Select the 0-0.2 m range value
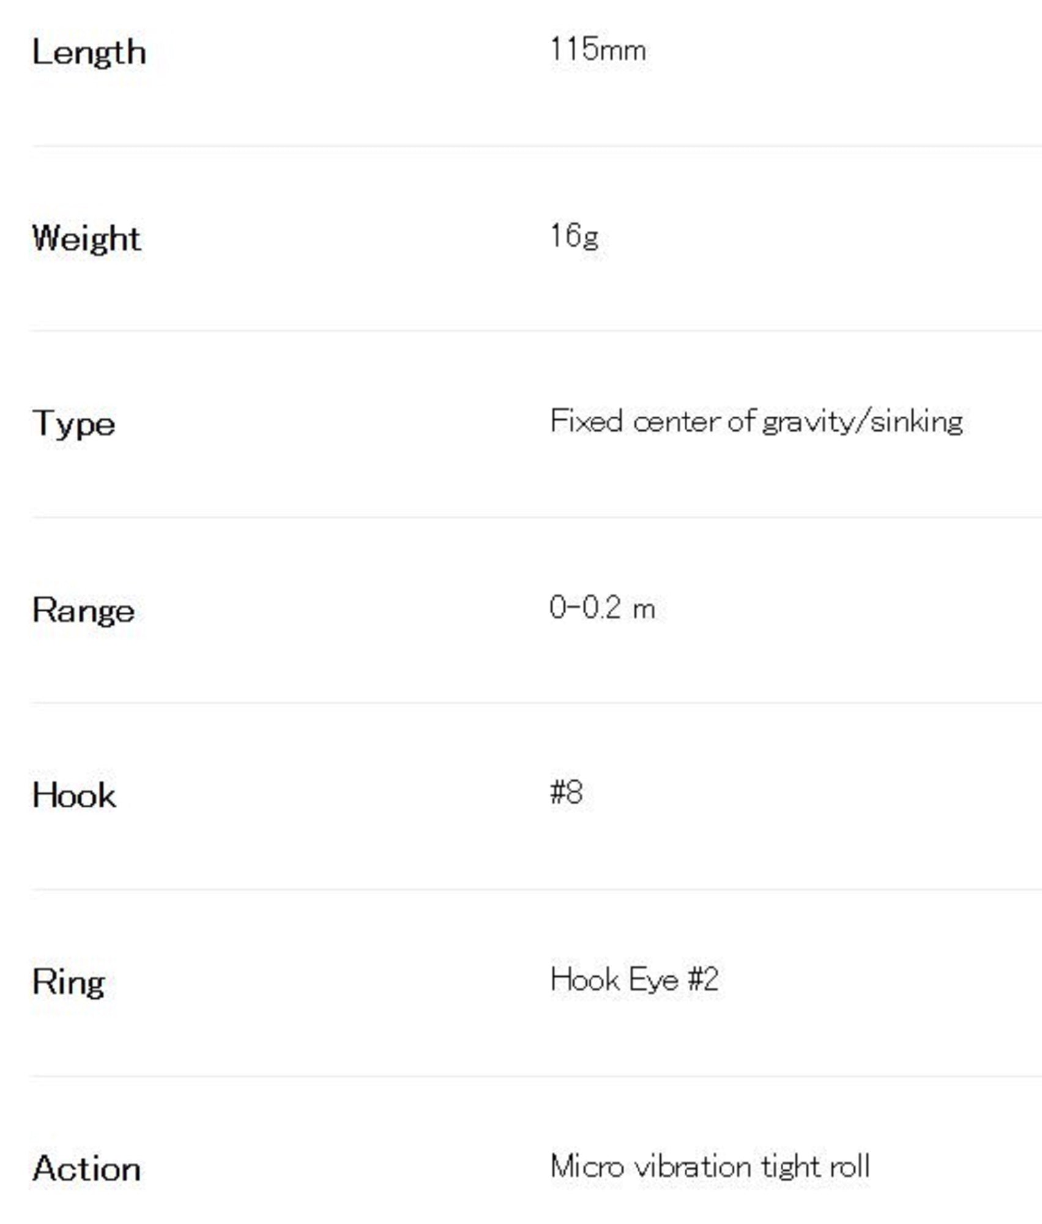Screen dimensions: 1042x1224 (x=602, y=608)
